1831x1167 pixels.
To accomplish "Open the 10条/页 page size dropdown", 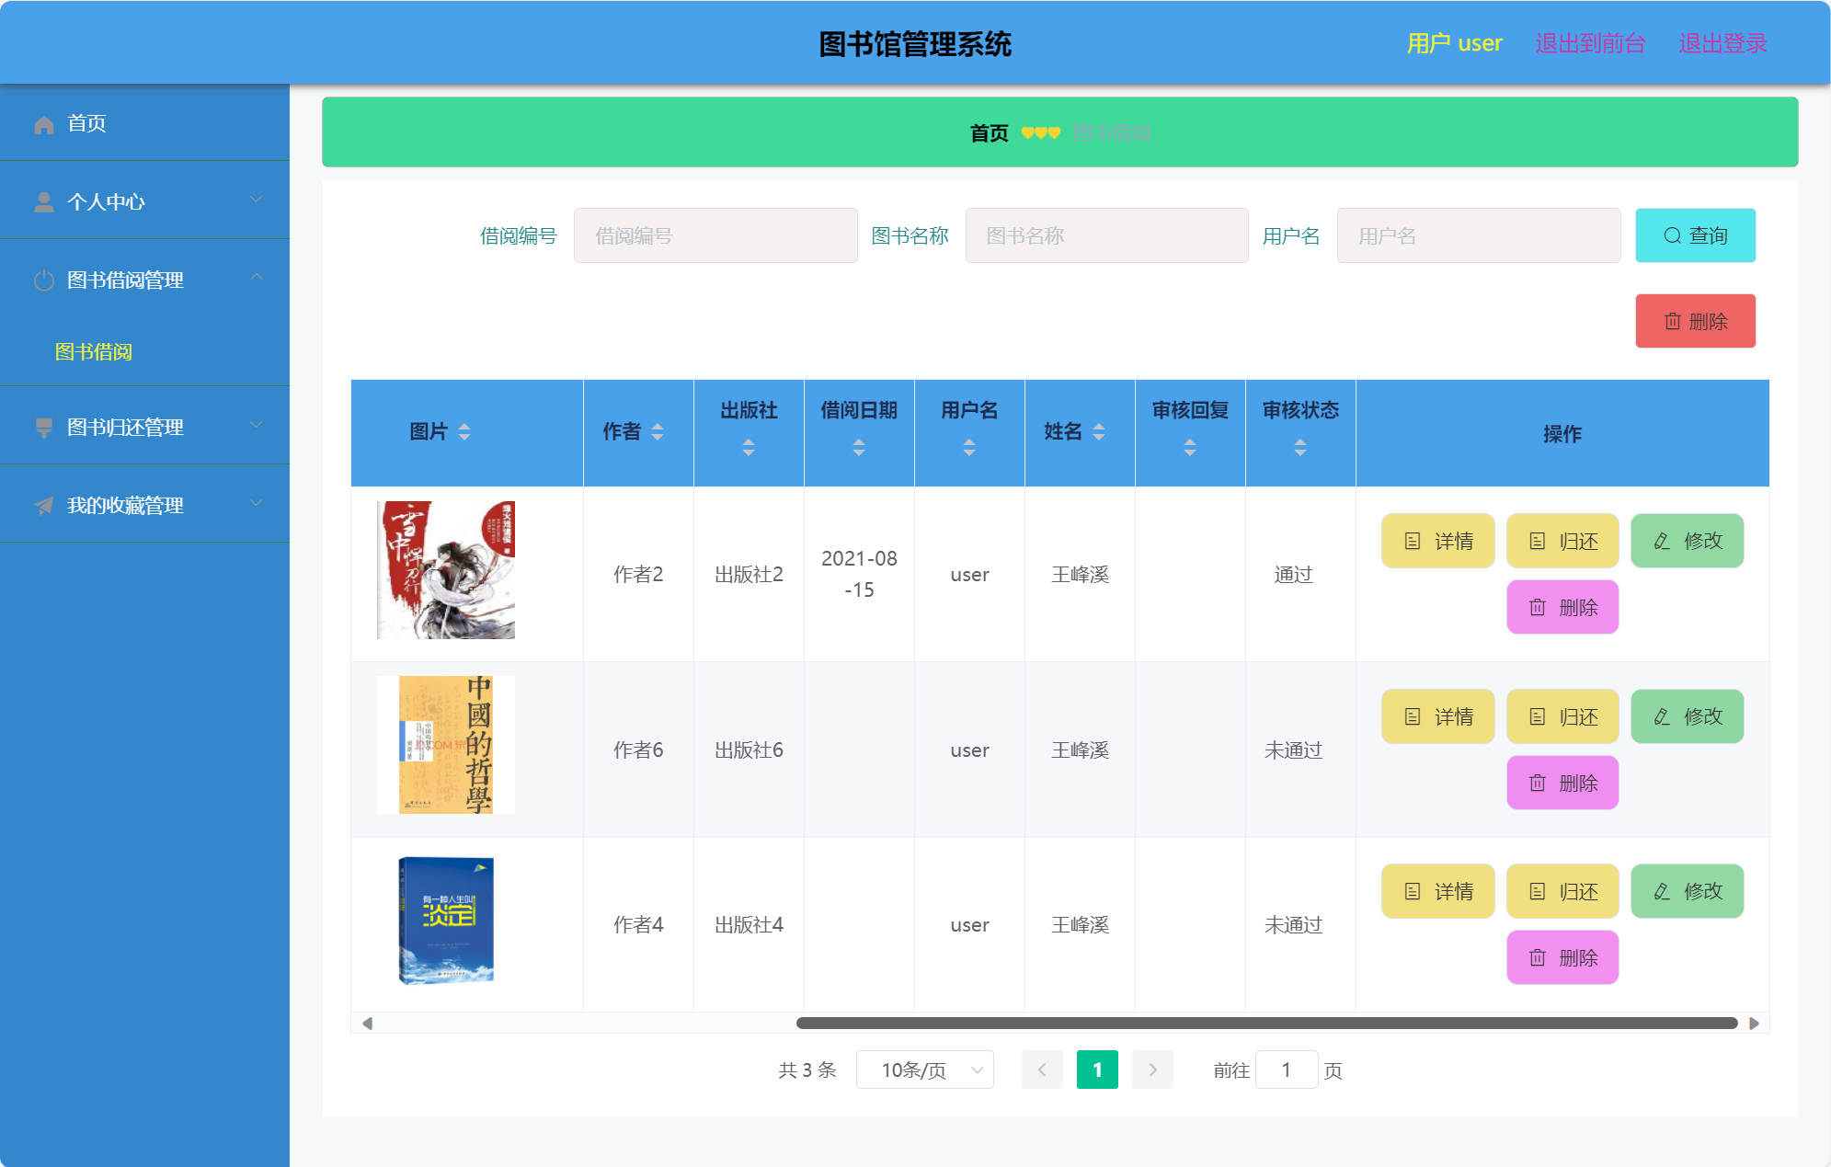I will pyautogui.click(x=924, y=1070).
